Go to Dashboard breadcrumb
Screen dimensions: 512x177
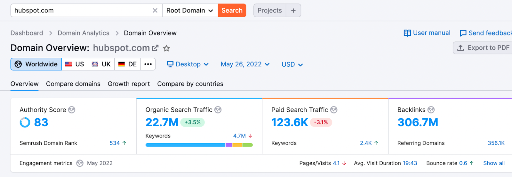tap(27, 33)
